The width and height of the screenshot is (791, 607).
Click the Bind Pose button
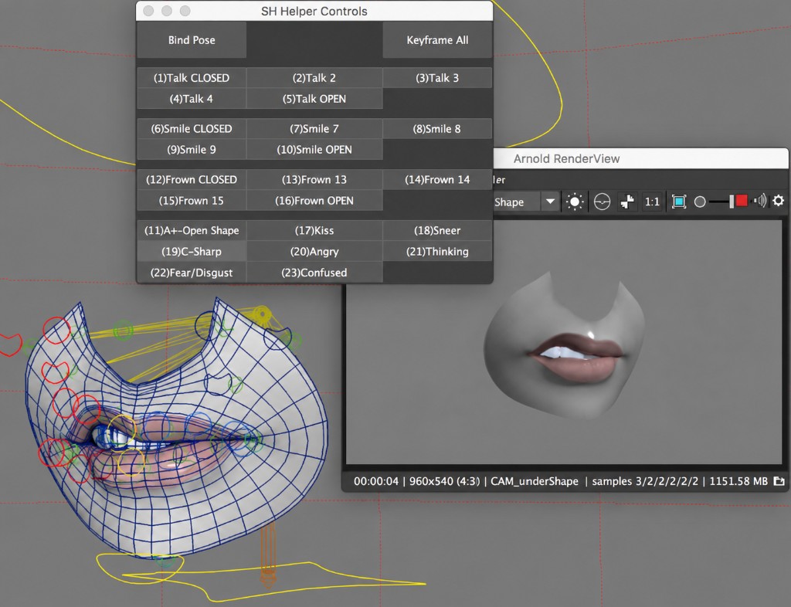click(x=192, y=40)
